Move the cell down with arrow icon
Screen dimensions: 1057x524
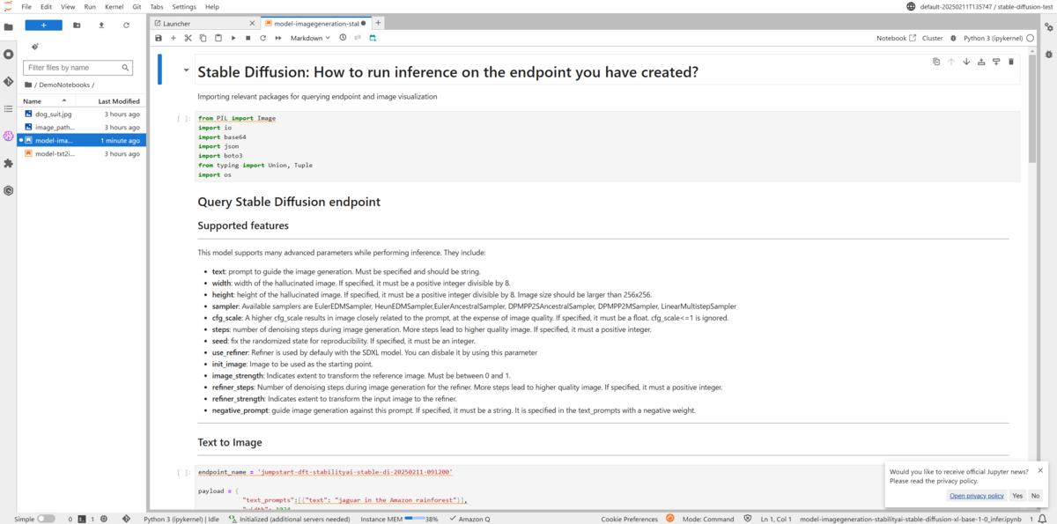pos(966,62)
